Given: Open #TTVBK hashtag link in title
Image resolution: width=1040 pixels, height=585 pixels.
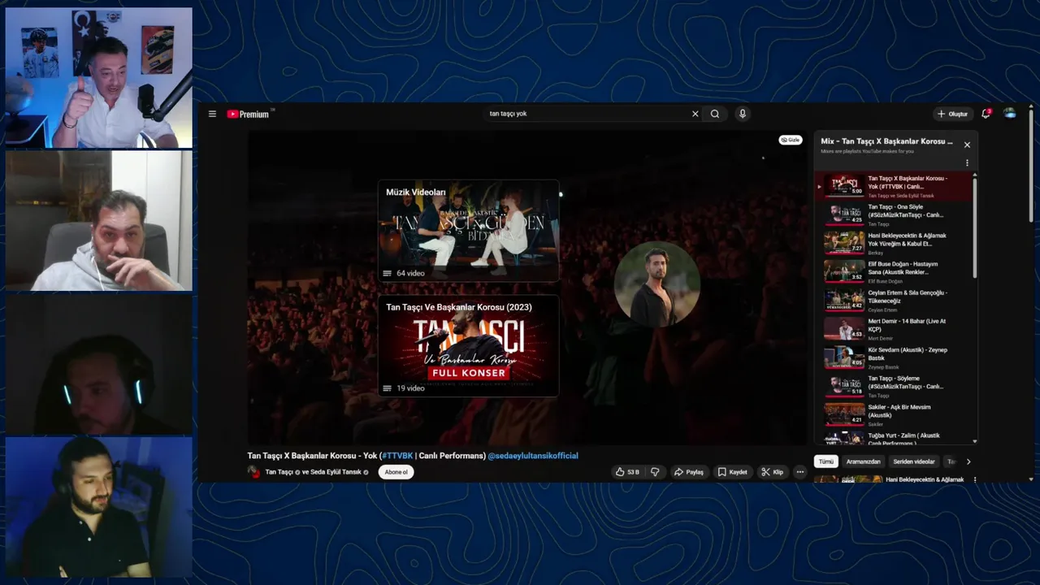Looking at the screenshot, I should click(x=397, y=456).
